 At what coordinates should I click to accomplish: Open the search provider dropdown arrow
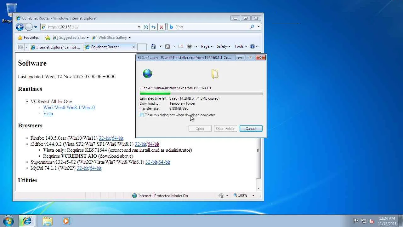coord(258,27)
